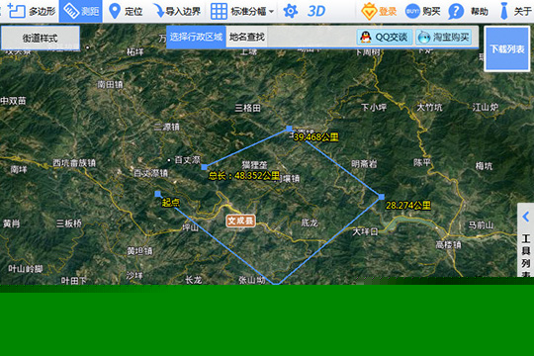Open the 定位 location tool
The image size is (534, 356).
pos(126,11)
